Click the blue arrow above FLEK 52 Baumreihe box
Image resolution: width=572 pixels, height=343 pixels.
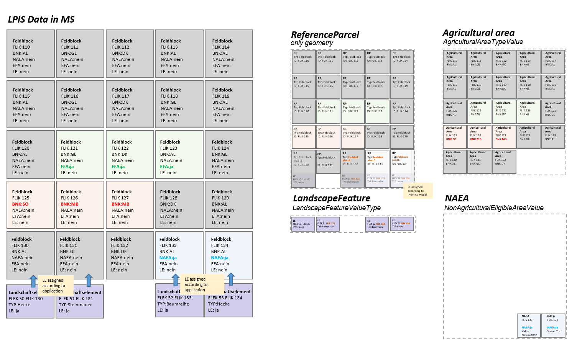pos(175,280)
